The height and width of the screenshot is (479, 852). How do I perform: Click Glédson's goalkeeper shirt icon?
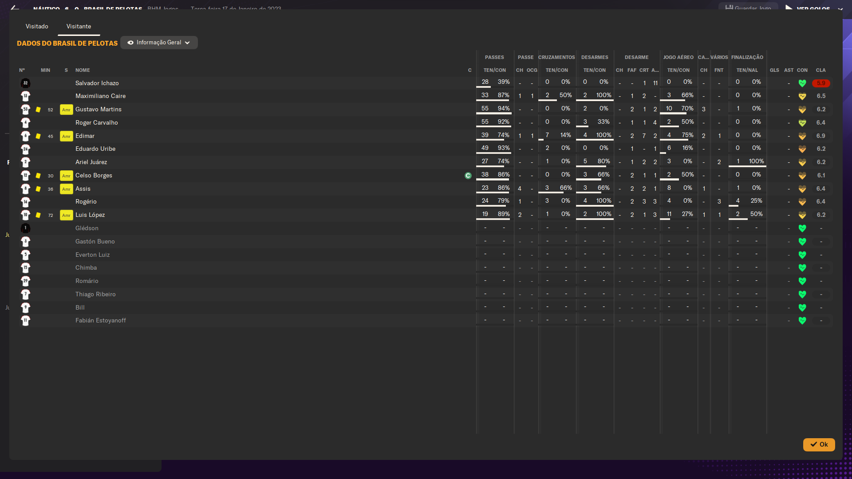pos(25,228)
